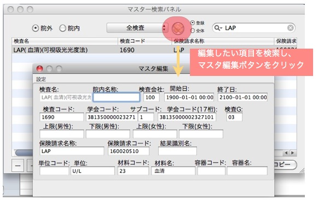Click the 学会コード field
The image size is (318, 200).
click(x=111, y=117)
